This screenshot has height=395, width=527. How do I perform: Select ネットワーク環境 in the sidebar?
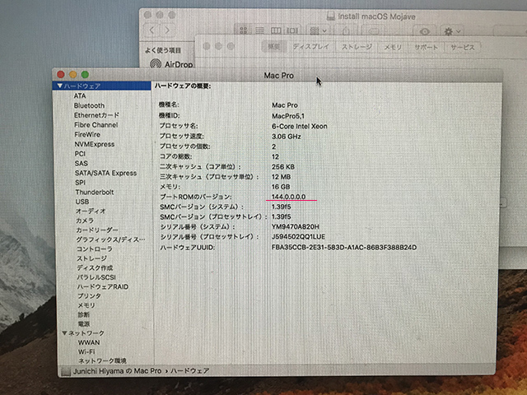coord(102,360)
